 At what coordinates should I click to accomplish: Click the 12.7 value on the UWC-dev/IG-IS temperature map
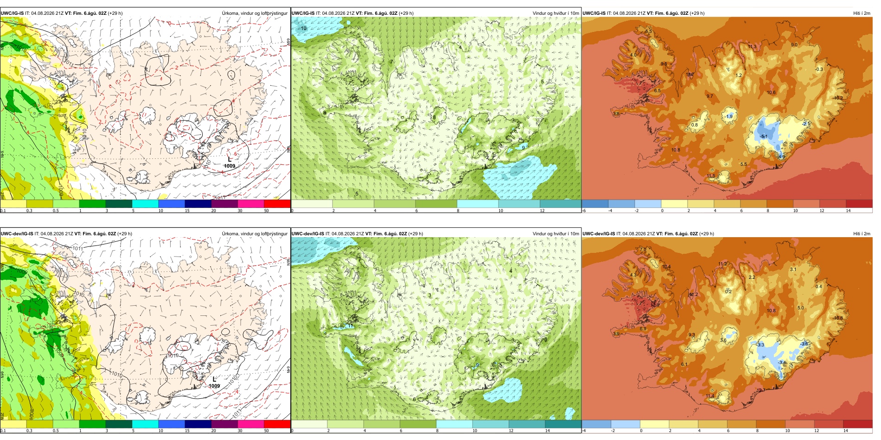[x=761, y=390]
